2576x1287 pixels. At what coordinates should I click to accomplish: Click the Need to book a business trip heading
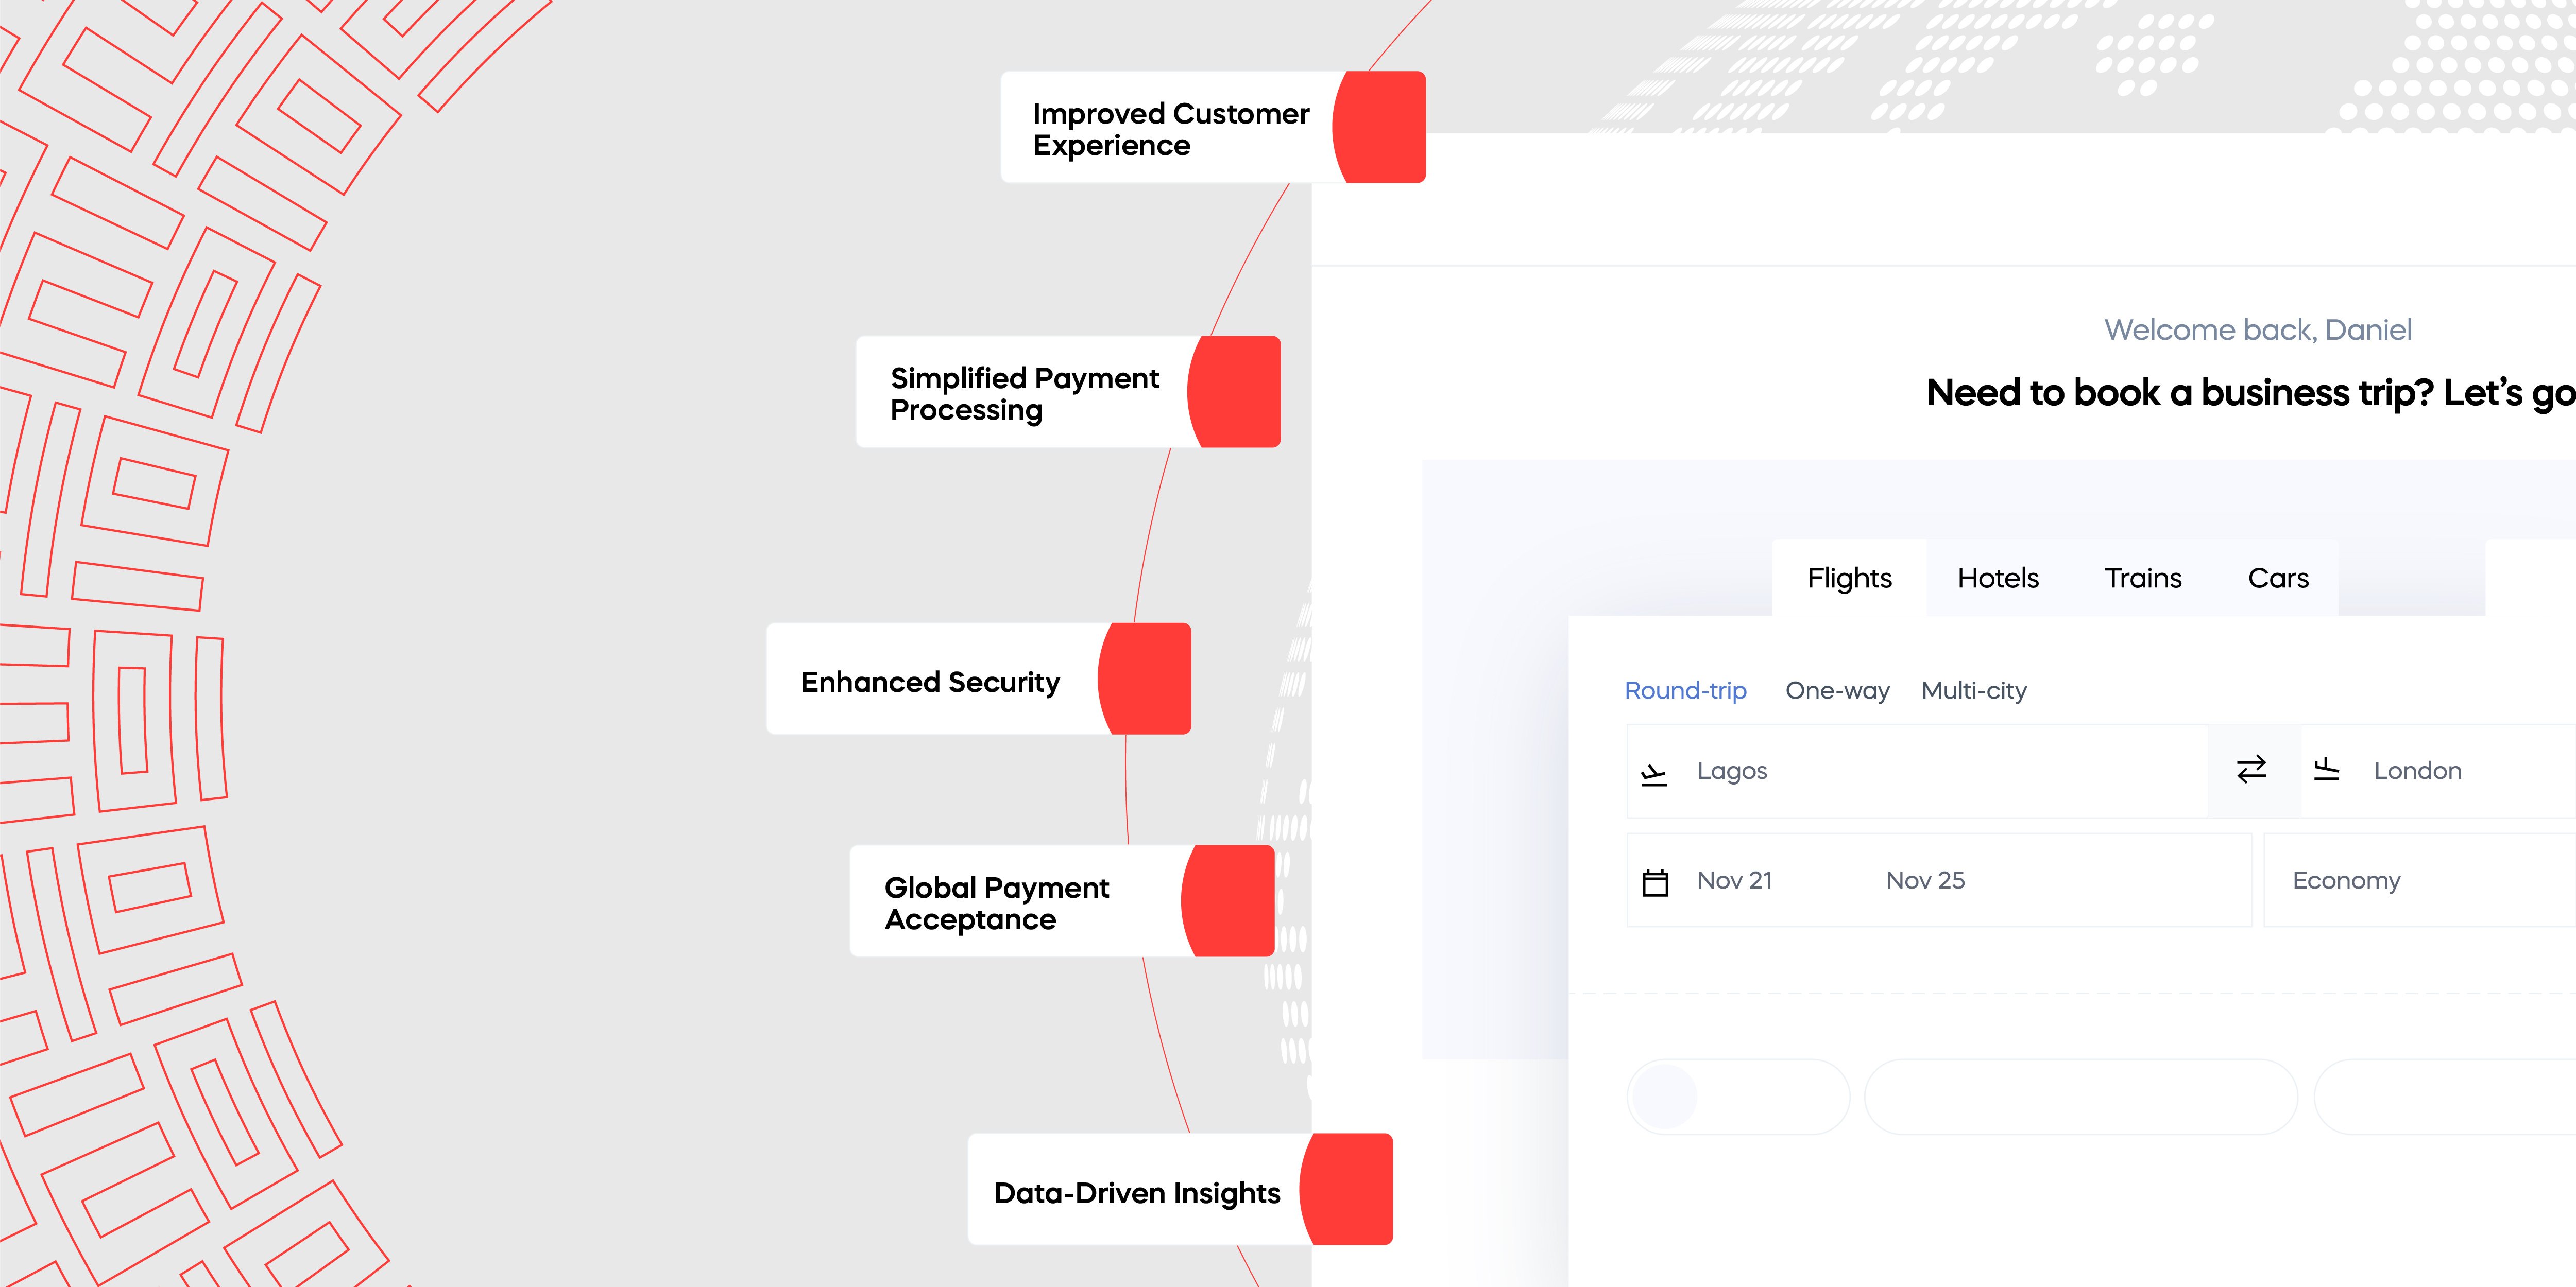pyautogui.click(x=2250, y=393)
